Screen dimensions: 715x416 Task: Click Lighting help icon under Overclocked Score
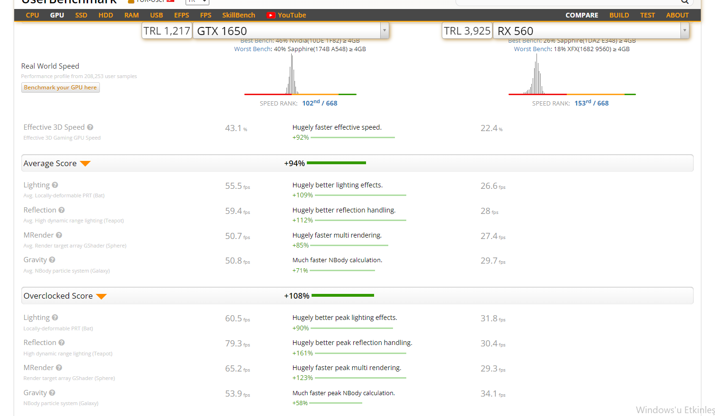pyautogui.click(x=55, y=318)
